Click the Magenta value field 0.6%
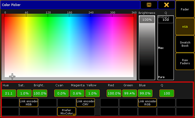Screen dimensions: 195x118 coord(77,93)
